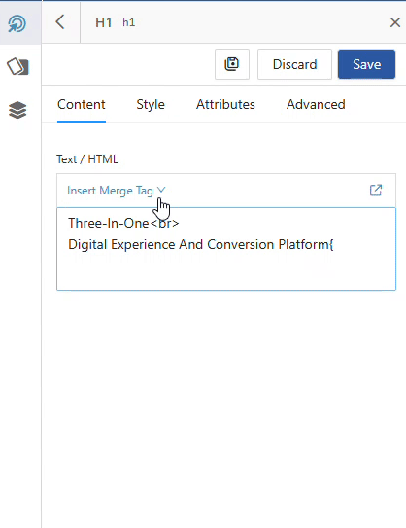Screen dimensions: 406x528
Task: Go back with the left chevron arrow
Action: (60, 22)
